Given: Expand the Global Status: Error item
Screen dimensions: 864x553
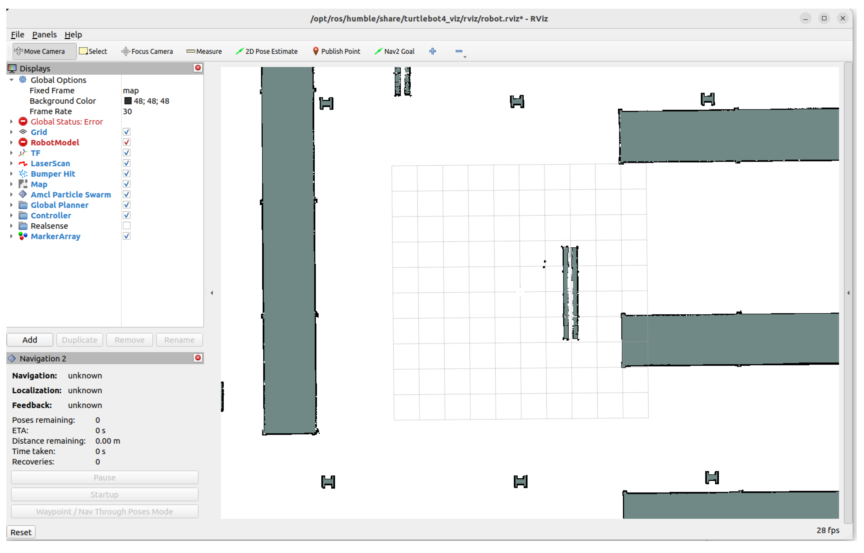Looking at the screenshot, I should point(11,122).
